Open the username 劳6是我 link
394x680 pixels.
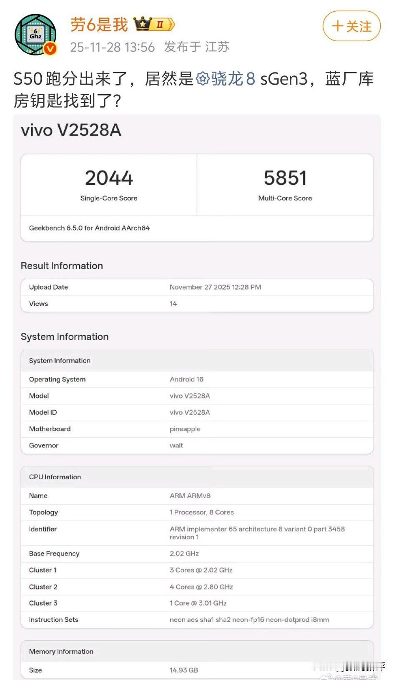pyautogui.click(x=99, y=25)
